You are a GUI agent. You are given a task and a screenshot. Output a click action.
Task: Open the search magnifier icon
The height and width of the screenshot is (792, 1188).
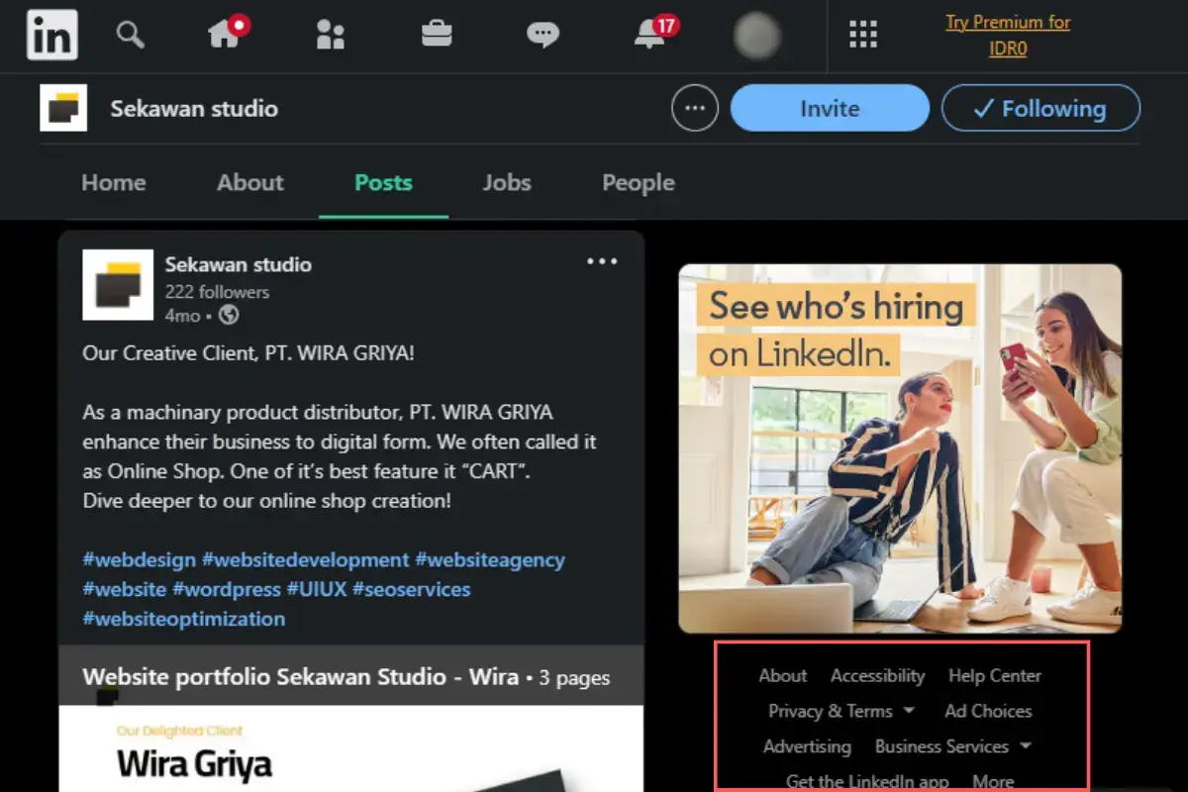coord(130,35)
